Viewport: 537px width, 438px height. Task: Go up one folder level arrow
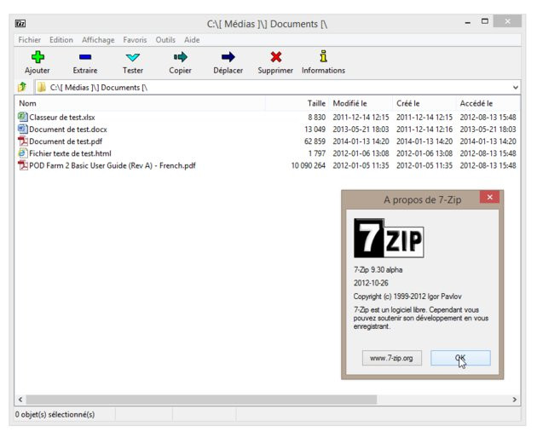22,87
